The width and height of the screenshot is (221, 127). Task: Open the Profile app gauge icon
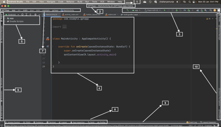(185, 10)
